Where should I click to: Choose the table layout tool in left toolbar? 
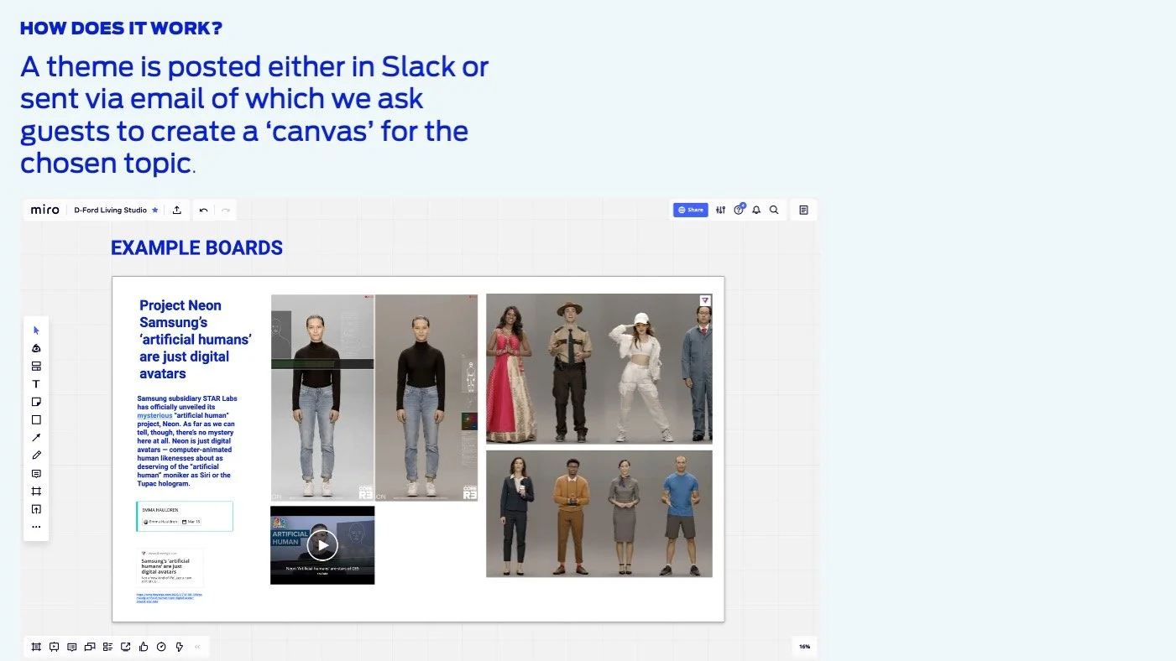36,367
